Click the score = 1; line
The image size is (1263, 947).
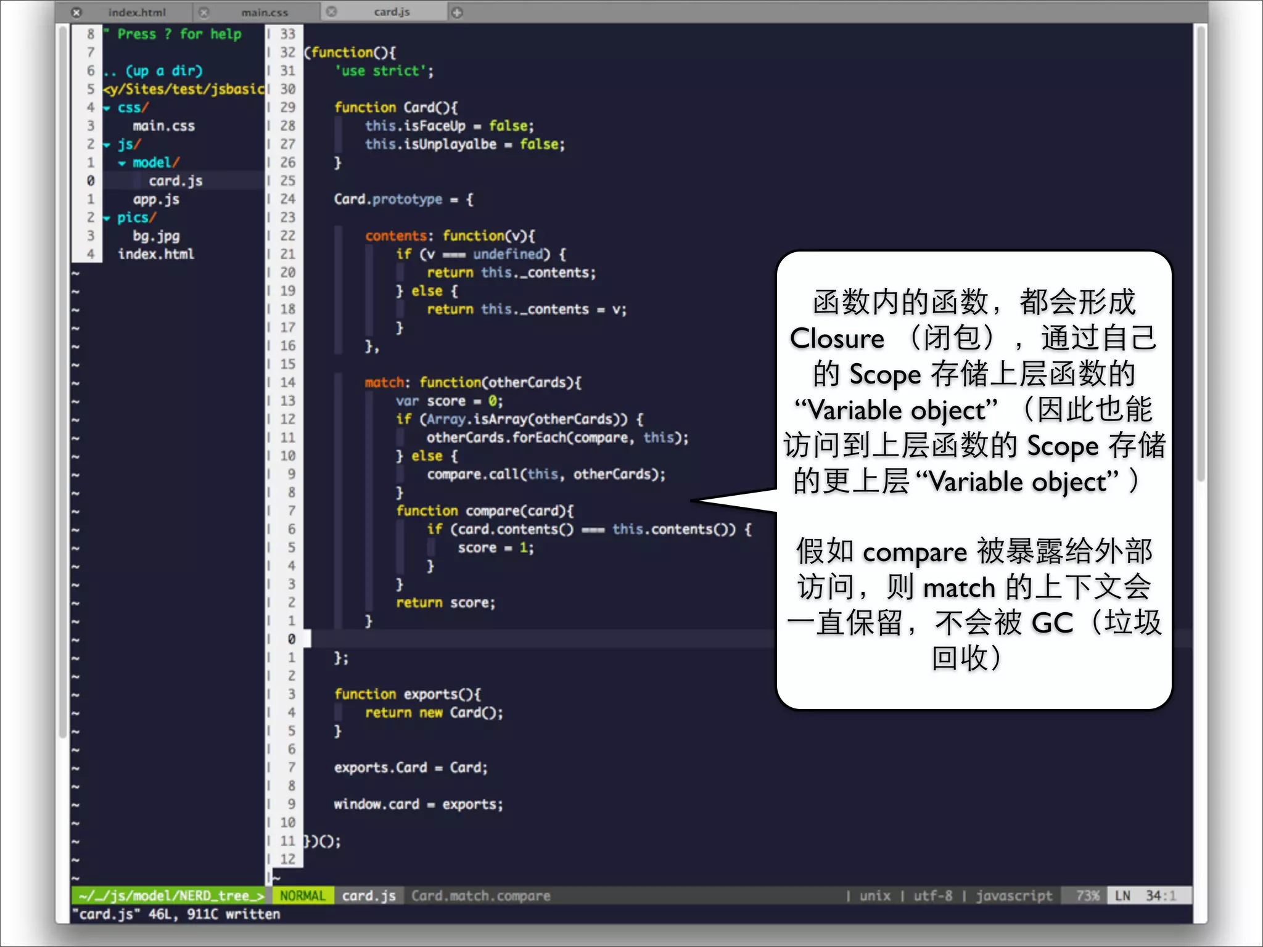495,547
